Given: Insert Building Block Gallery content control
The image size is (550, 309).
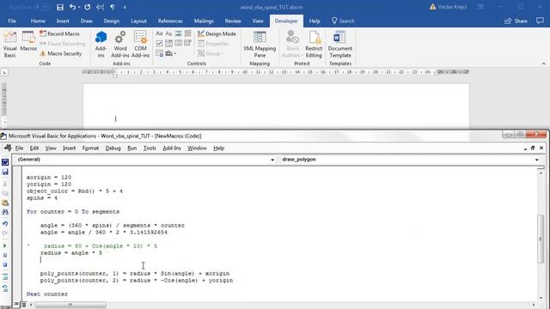Looking at the screenshot, I should (x=188, y=33).
